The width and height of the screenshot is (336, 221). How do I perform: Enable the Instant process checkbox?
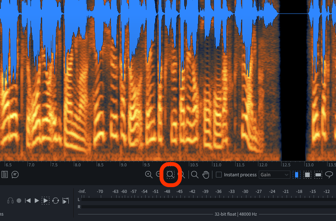click(x=219, y=175)
